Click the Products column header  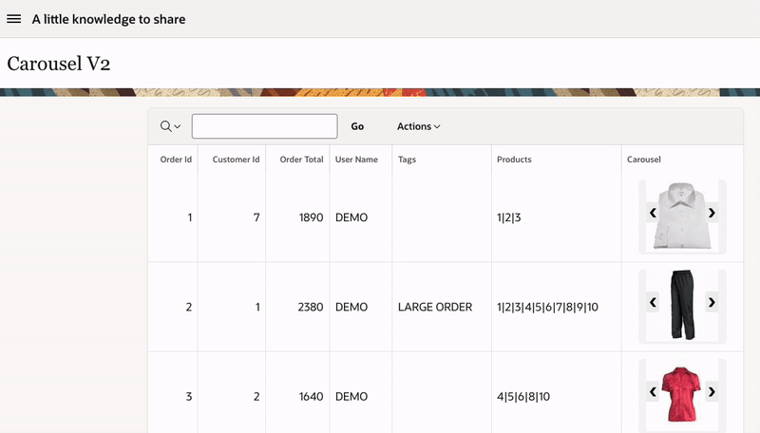point(514,160)
